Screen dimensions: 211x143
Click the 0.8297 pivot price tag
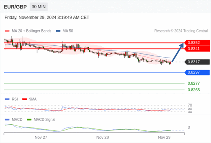point(197,72)
